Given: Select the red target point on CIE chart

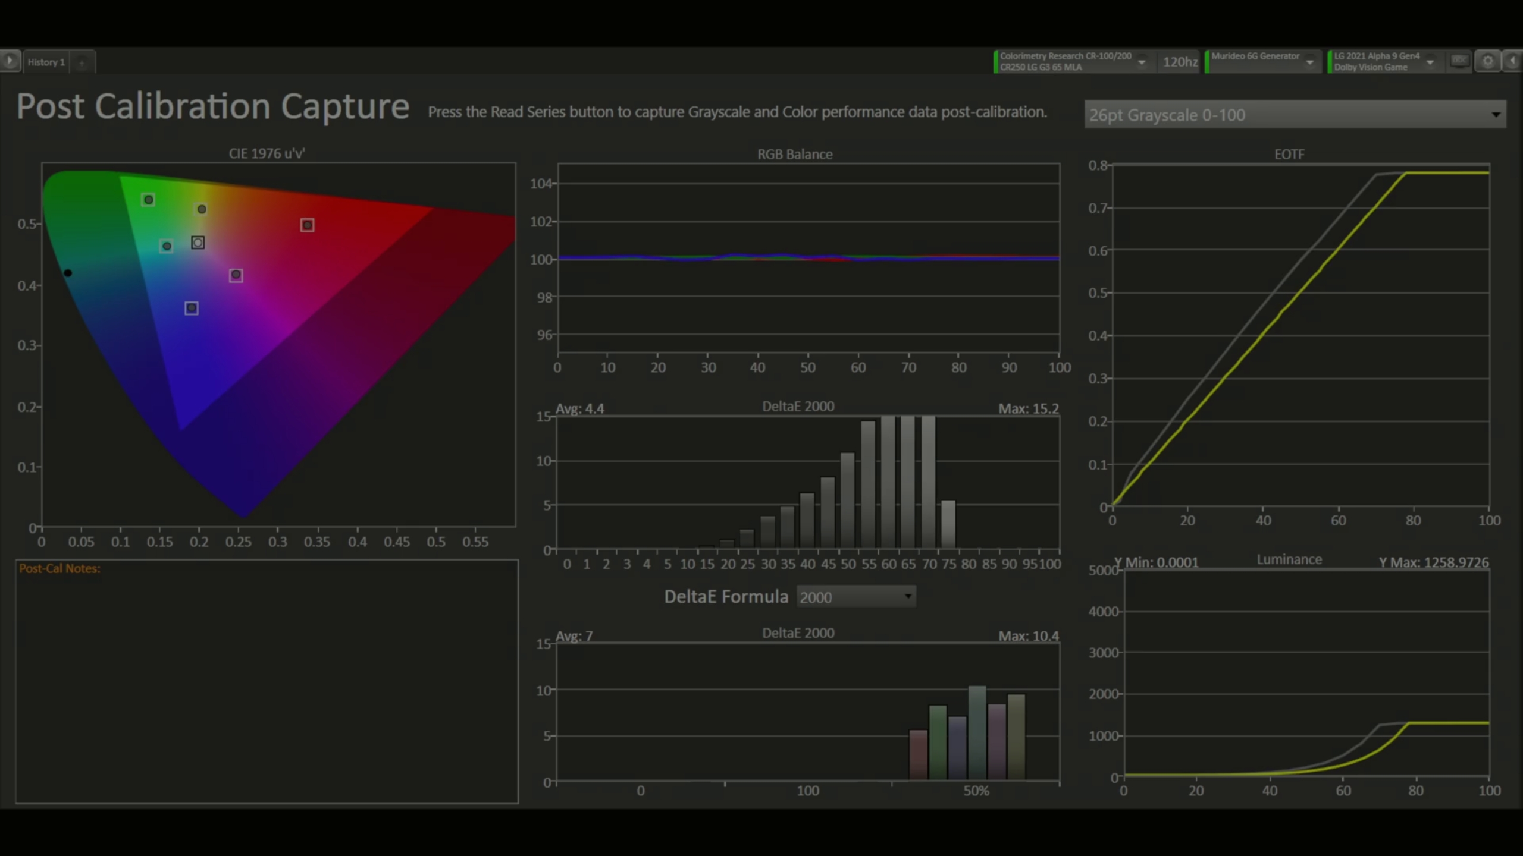Looking at the screenshot, I should click(x=307, y=225).
